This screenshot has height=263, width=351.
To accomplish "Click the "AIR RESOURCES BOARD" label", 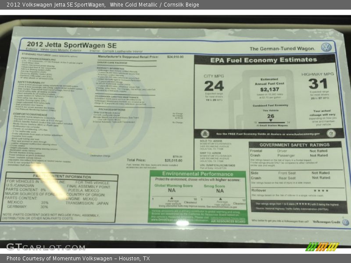I will [x=228, y=221].
